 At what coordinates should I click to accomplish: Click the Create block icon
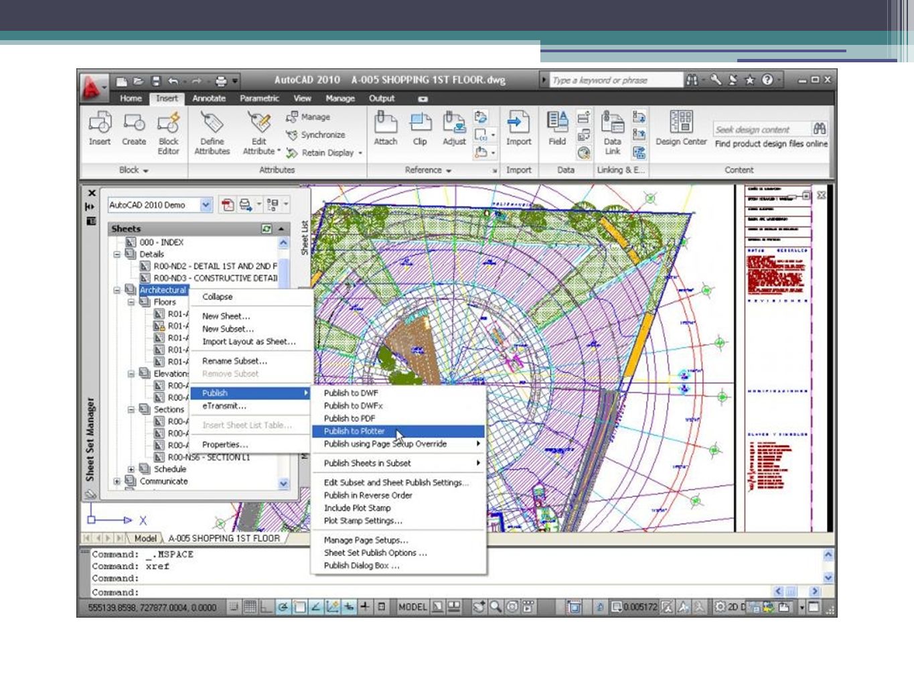[134, 123]
